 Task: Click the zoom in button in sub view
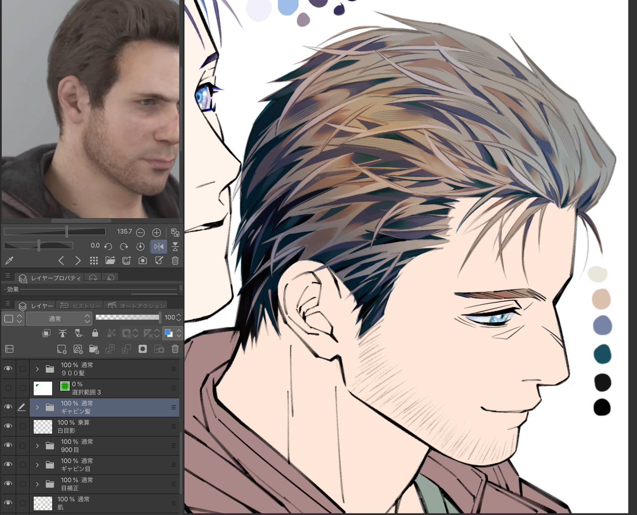157,233
